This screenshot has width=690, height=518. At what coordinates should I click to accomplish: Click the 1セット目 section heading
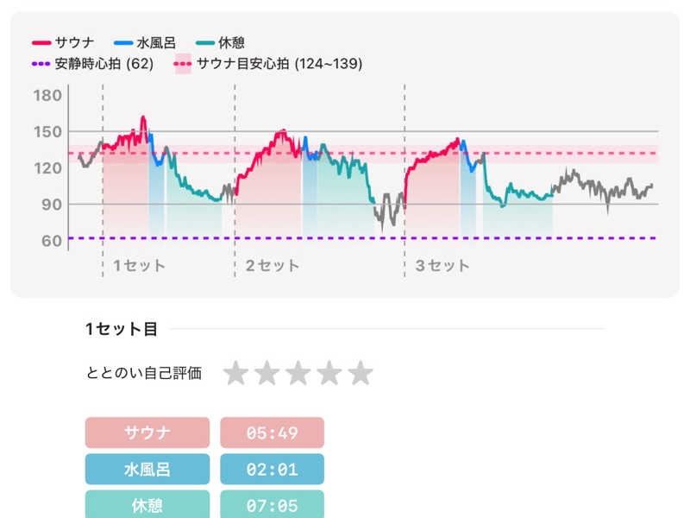click(122, 329)
